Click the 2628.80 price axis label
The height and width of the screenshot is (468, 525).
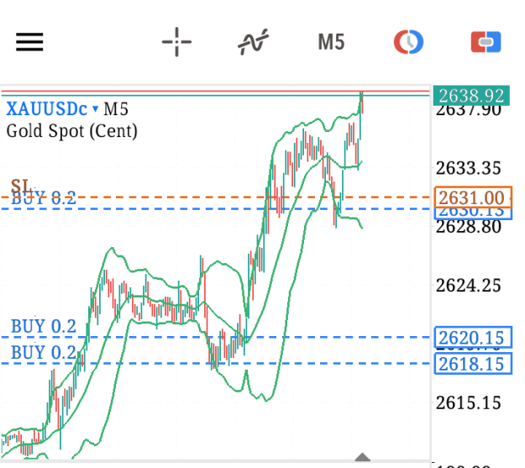pos(468,227)
